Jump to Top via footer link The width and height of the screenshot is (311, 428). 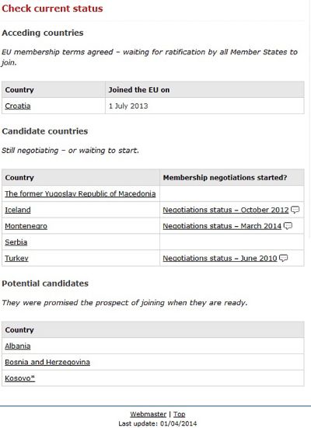tap(180, 414)
